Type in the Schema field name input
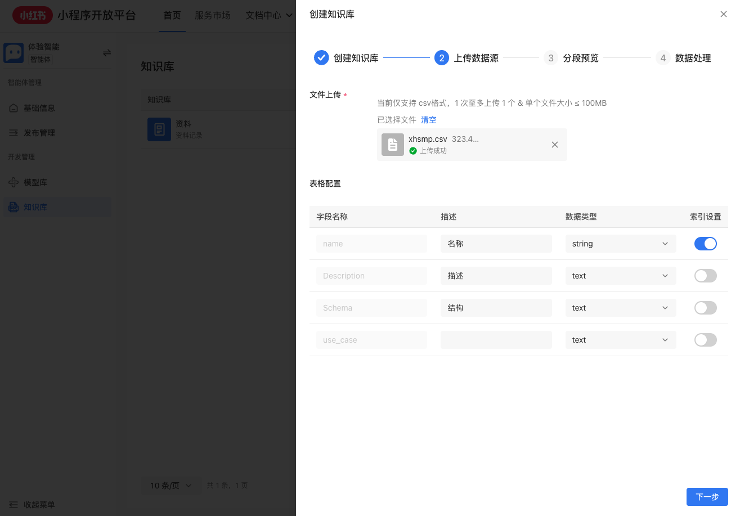 pos(371,308)
